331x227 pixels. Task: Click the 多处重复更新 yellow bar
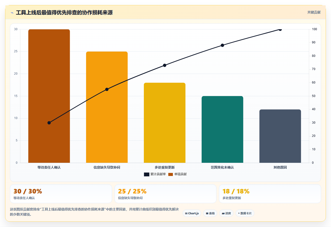(164, 123)
